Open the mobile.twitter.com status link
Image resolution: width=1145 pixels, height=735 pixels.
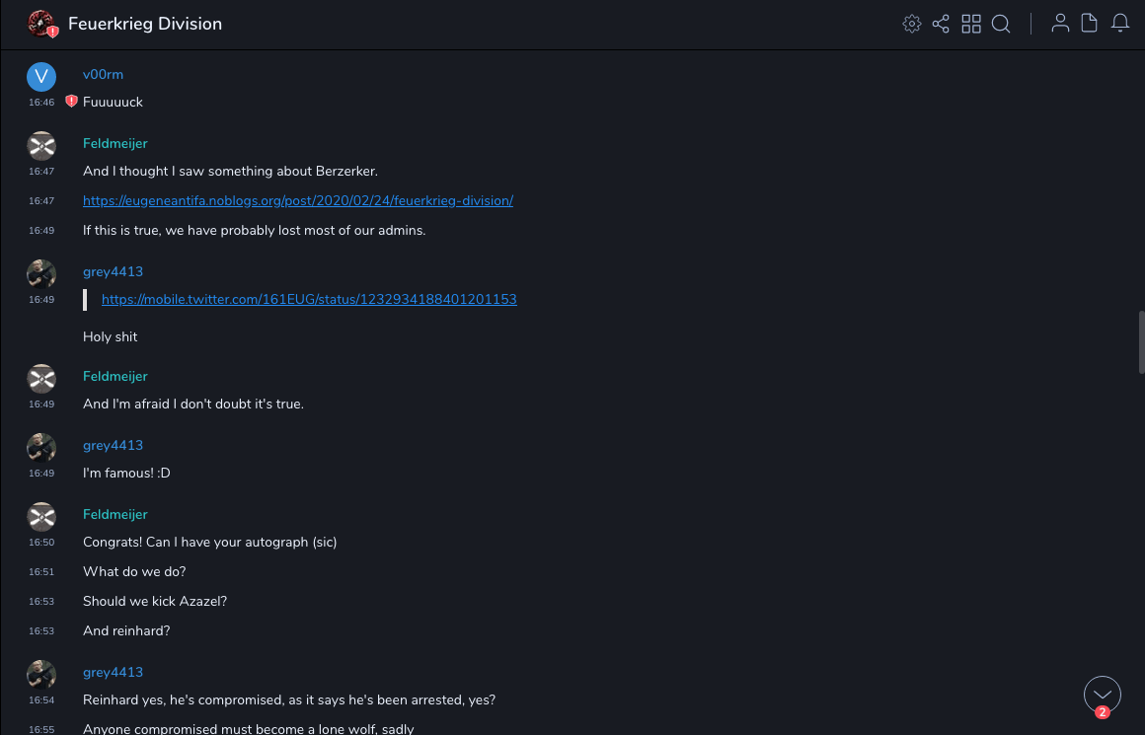point(309,299)
